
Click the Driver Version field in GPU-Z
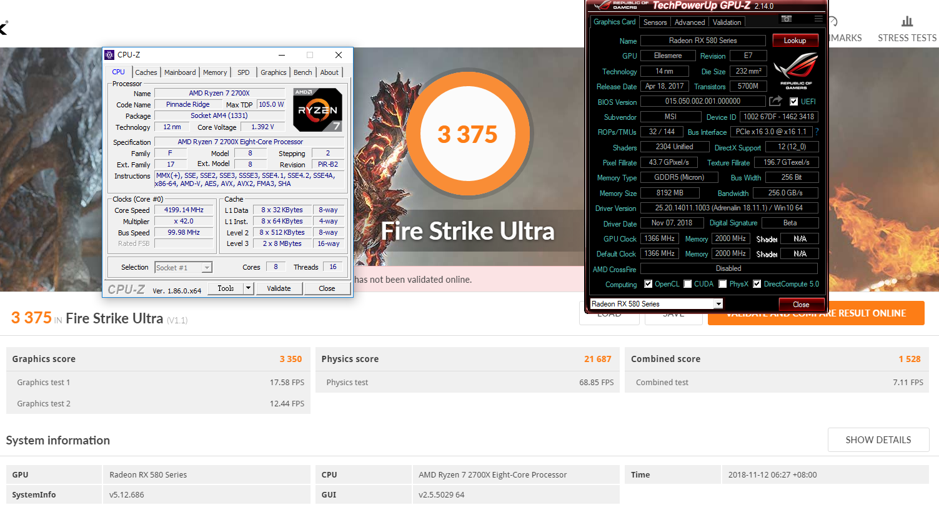click(729, 208)
